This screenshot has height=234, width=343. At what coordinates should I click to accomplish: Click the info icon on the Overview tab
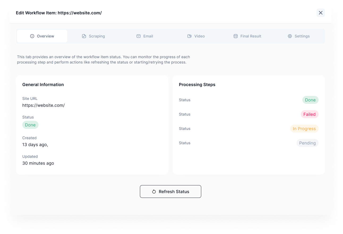coord(32,36)
